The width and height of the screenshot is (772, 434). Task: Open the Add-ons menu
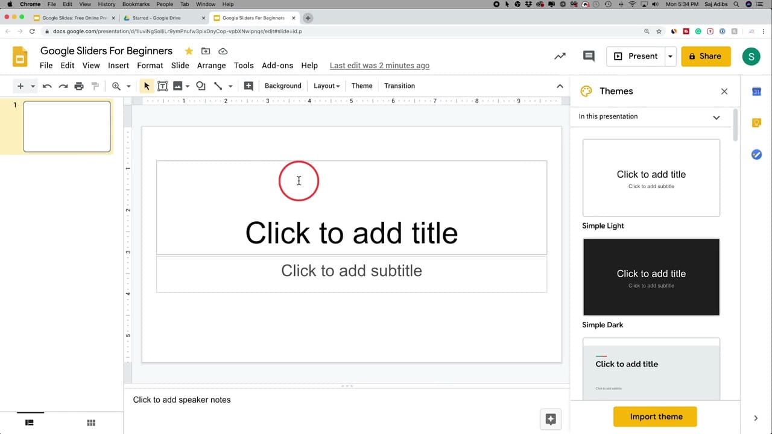[277, 65]
